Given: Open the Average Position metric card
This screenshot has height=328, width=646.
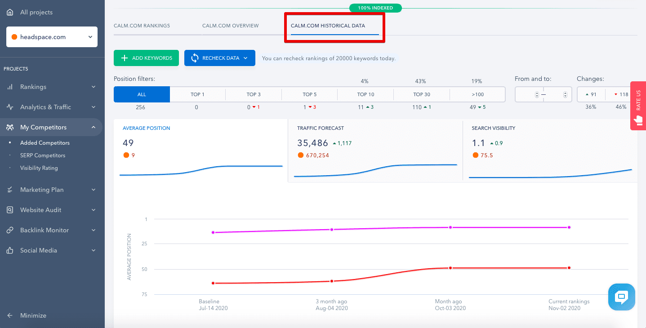Looking at the screenshot, I should (200, 151).
